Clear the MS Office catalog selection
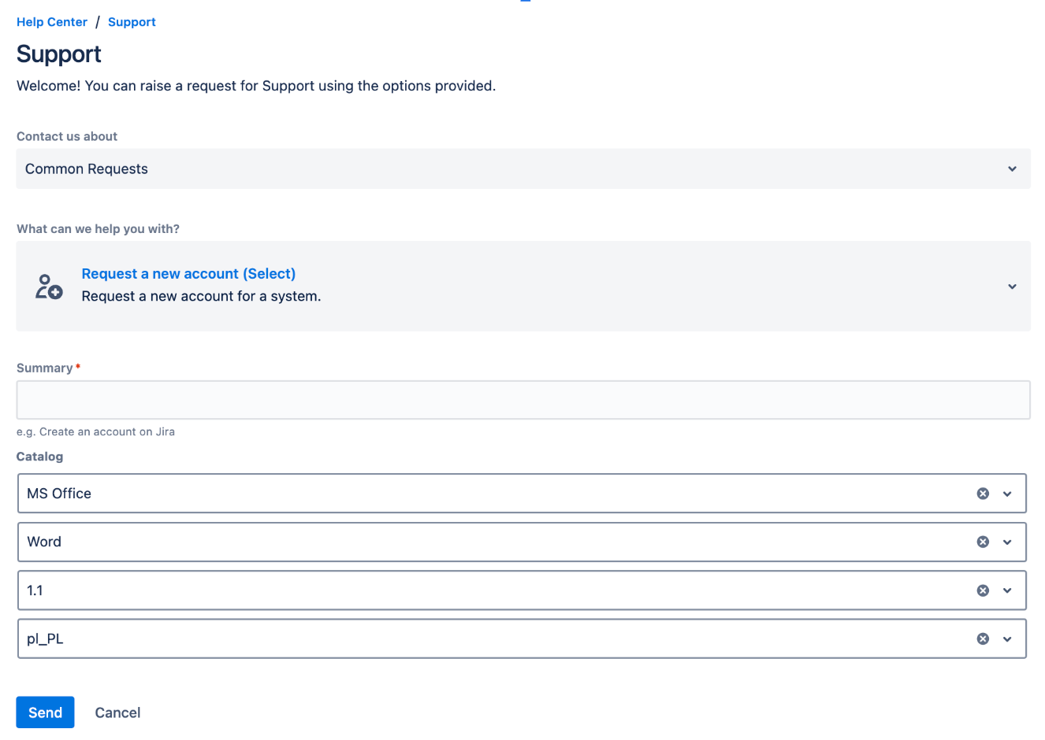The width and height of the screenshot is (1045, 740). [x=983, y=493]
